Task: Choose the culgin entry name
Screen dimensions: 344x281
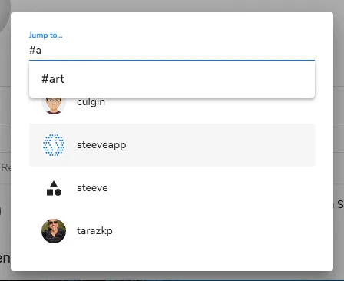Action: pyautogui.click(x=91, y=102)
